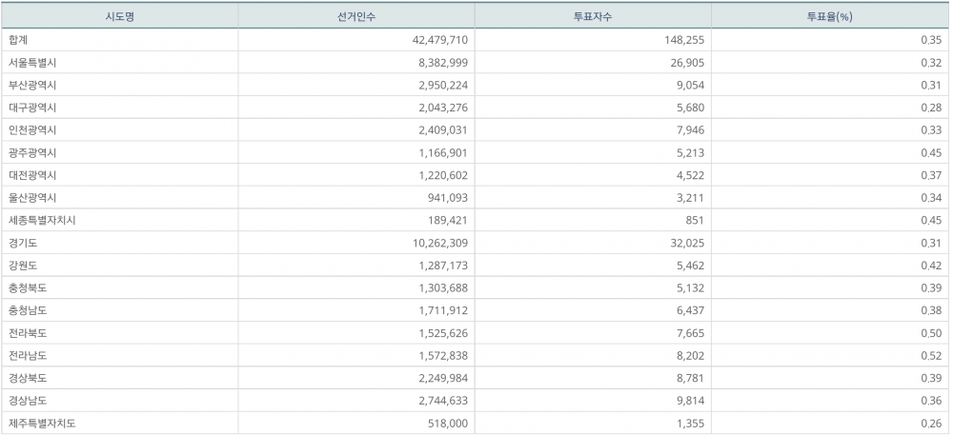Select 강원도 turnout value 0.42
Screen dimensions: 953x435
931,266
